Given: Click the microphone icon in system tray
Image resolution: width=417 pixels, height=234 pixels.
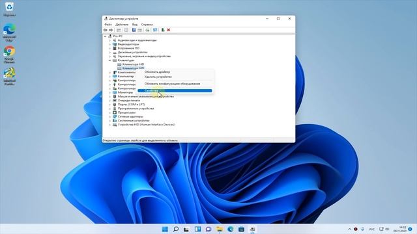Looking at the screenshot, I should [x=362, y=229].
